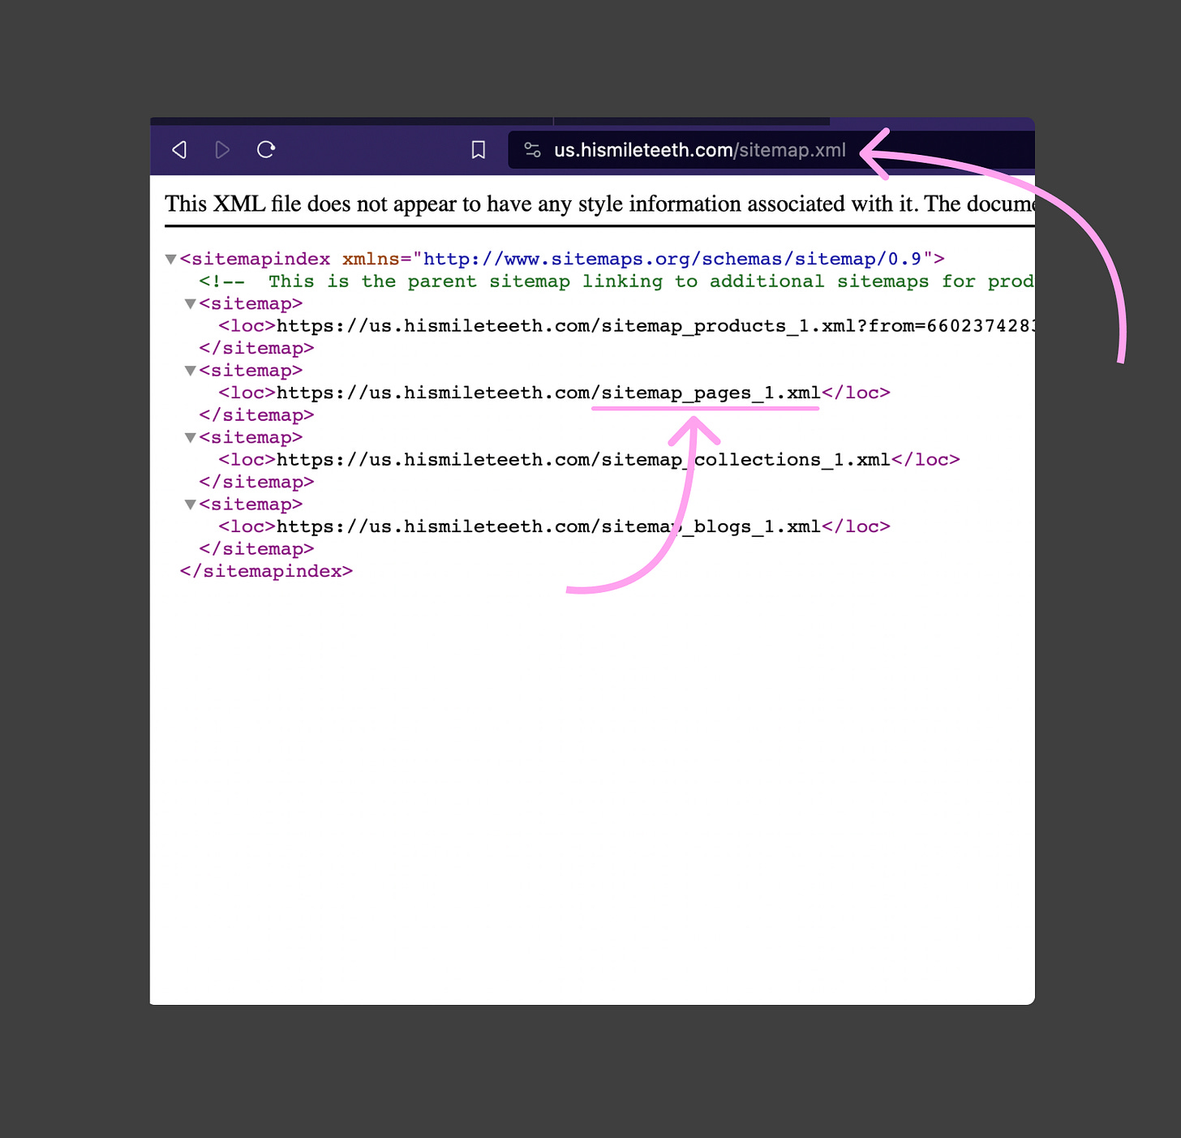Image resolution: width=1181 pixels, height=1138 pixels.
Task: Open site settings icon in address bar
Action: pyautogui.click(x=532, y=150)
